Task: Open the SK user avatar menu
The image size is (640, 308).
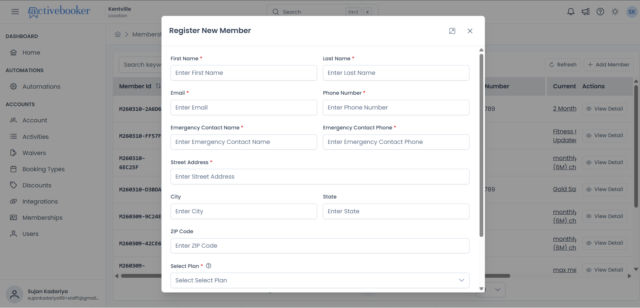Action: [632, 12]
